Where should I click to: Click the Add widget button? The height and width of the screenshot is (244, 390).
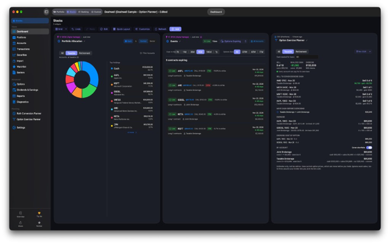[175, 29]
